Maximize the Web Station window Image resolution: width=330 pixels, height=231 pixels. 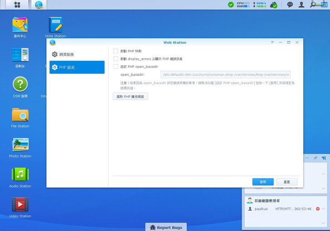click(x=289, y=42)
